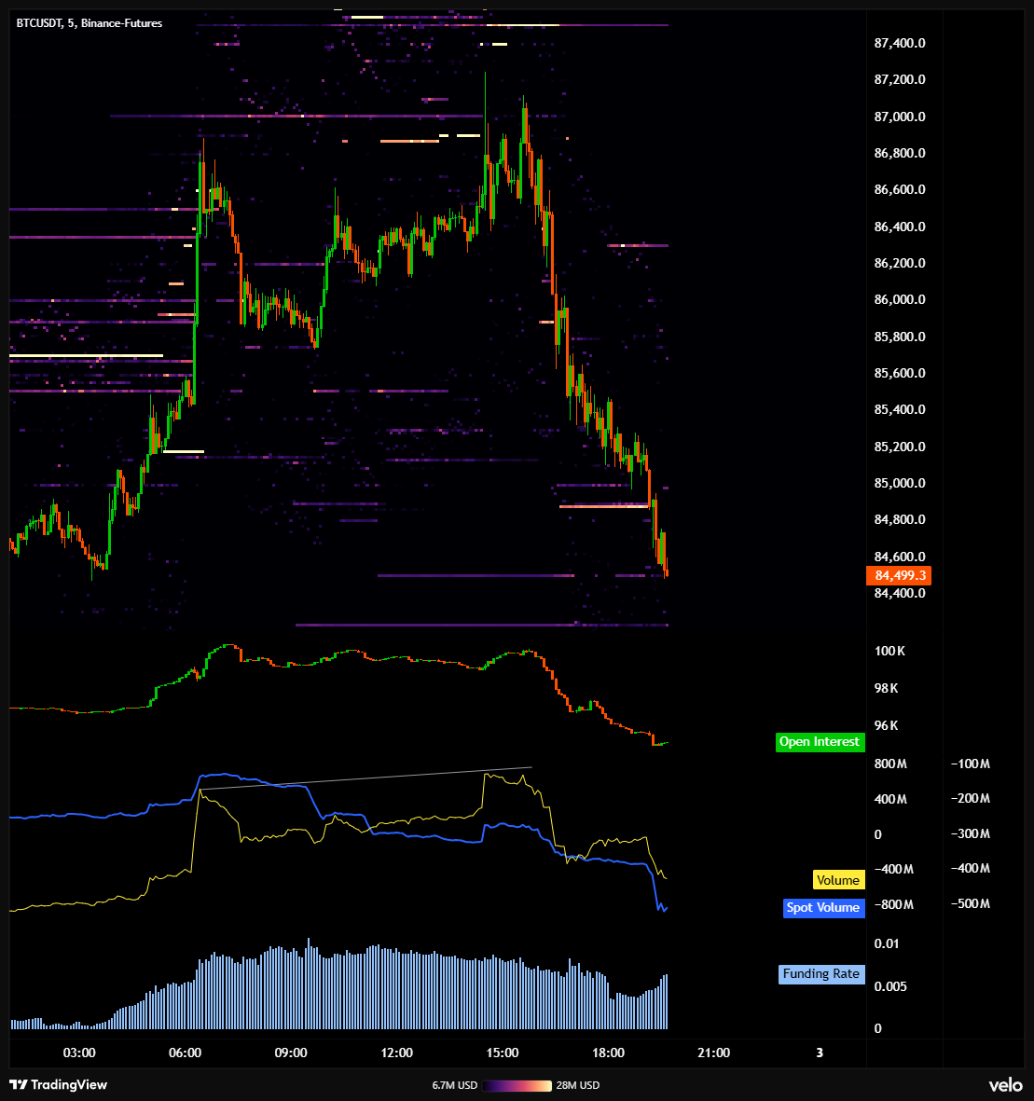
Task: Click the heatmap color gradient legend bar
Action: pos(517,1085)
